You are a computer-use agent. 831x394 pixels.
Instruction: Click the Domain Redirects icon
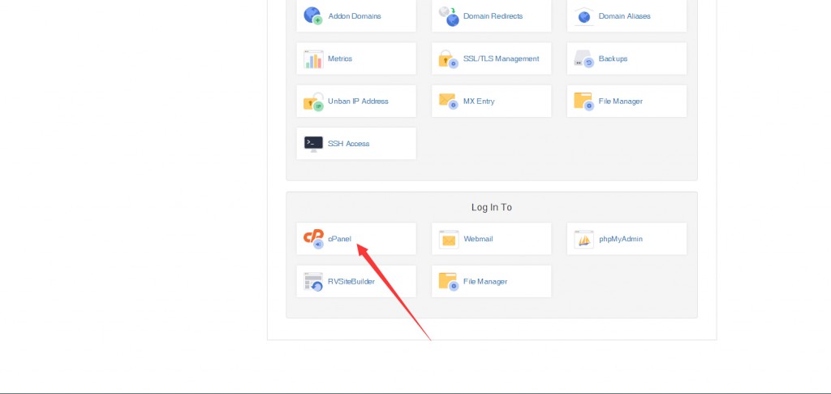(x=448, y=16)
